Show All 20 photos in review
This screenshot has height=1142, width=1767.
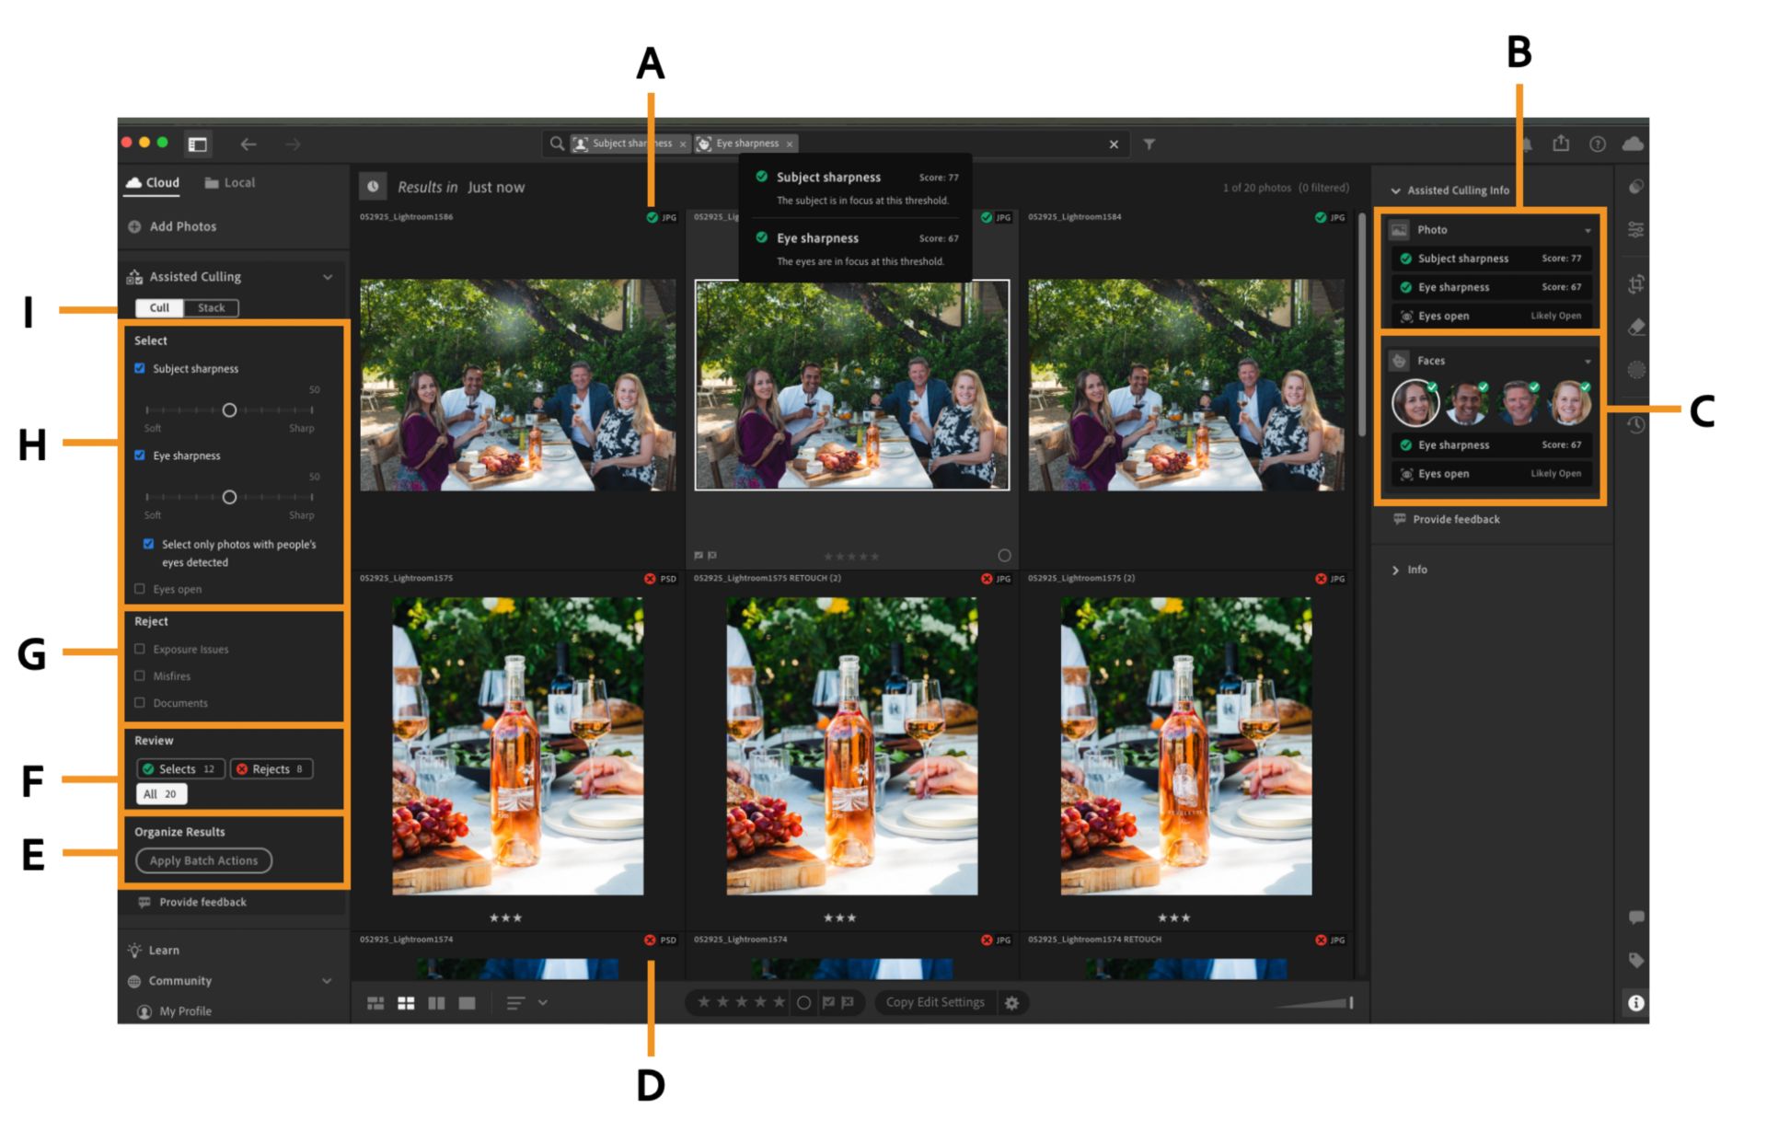161,794
